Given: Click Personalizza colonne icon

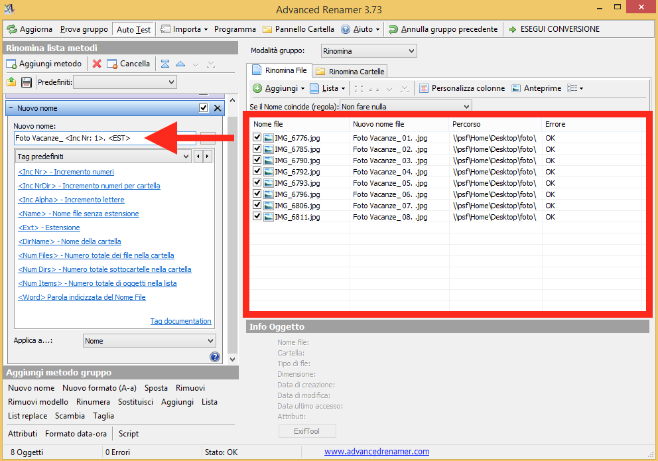Looking at the screenshot, I should [x=424, y=88].
